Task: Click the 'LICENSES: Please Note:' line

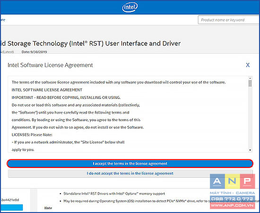Action: coord(32,135)
